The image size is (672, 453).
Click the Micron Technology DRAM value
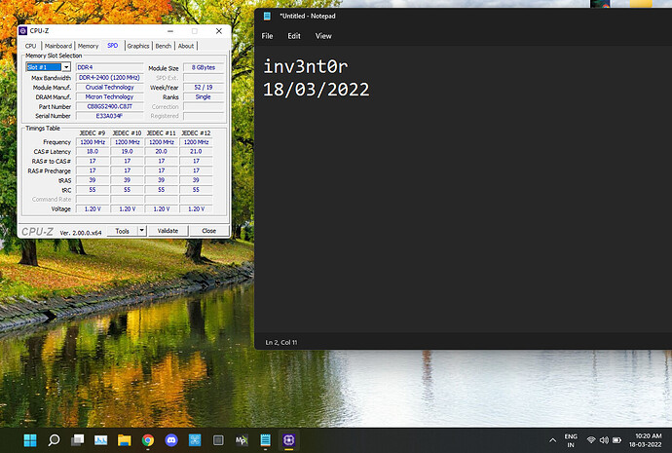(x=110, y=96)
